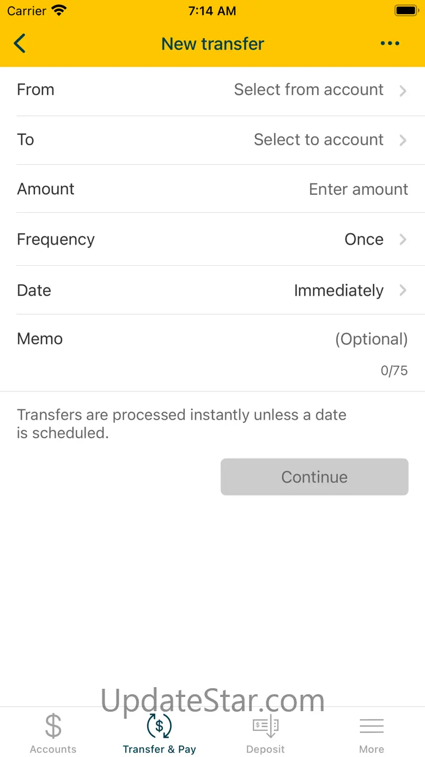
Task: Expand the From account chevron
Action: click(x=403, y=91)
